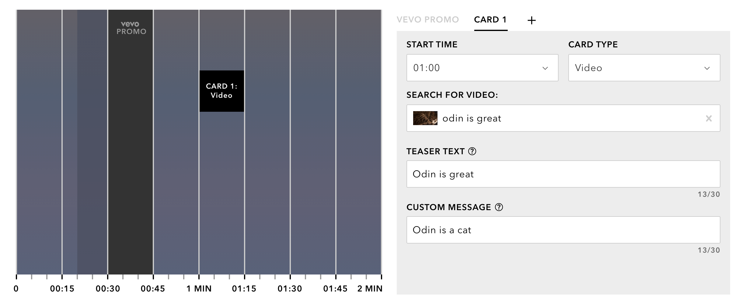Select the odin is great video thumbnail
The height and width of the screenshot is (300, 732).
click(x=425, y=118)
